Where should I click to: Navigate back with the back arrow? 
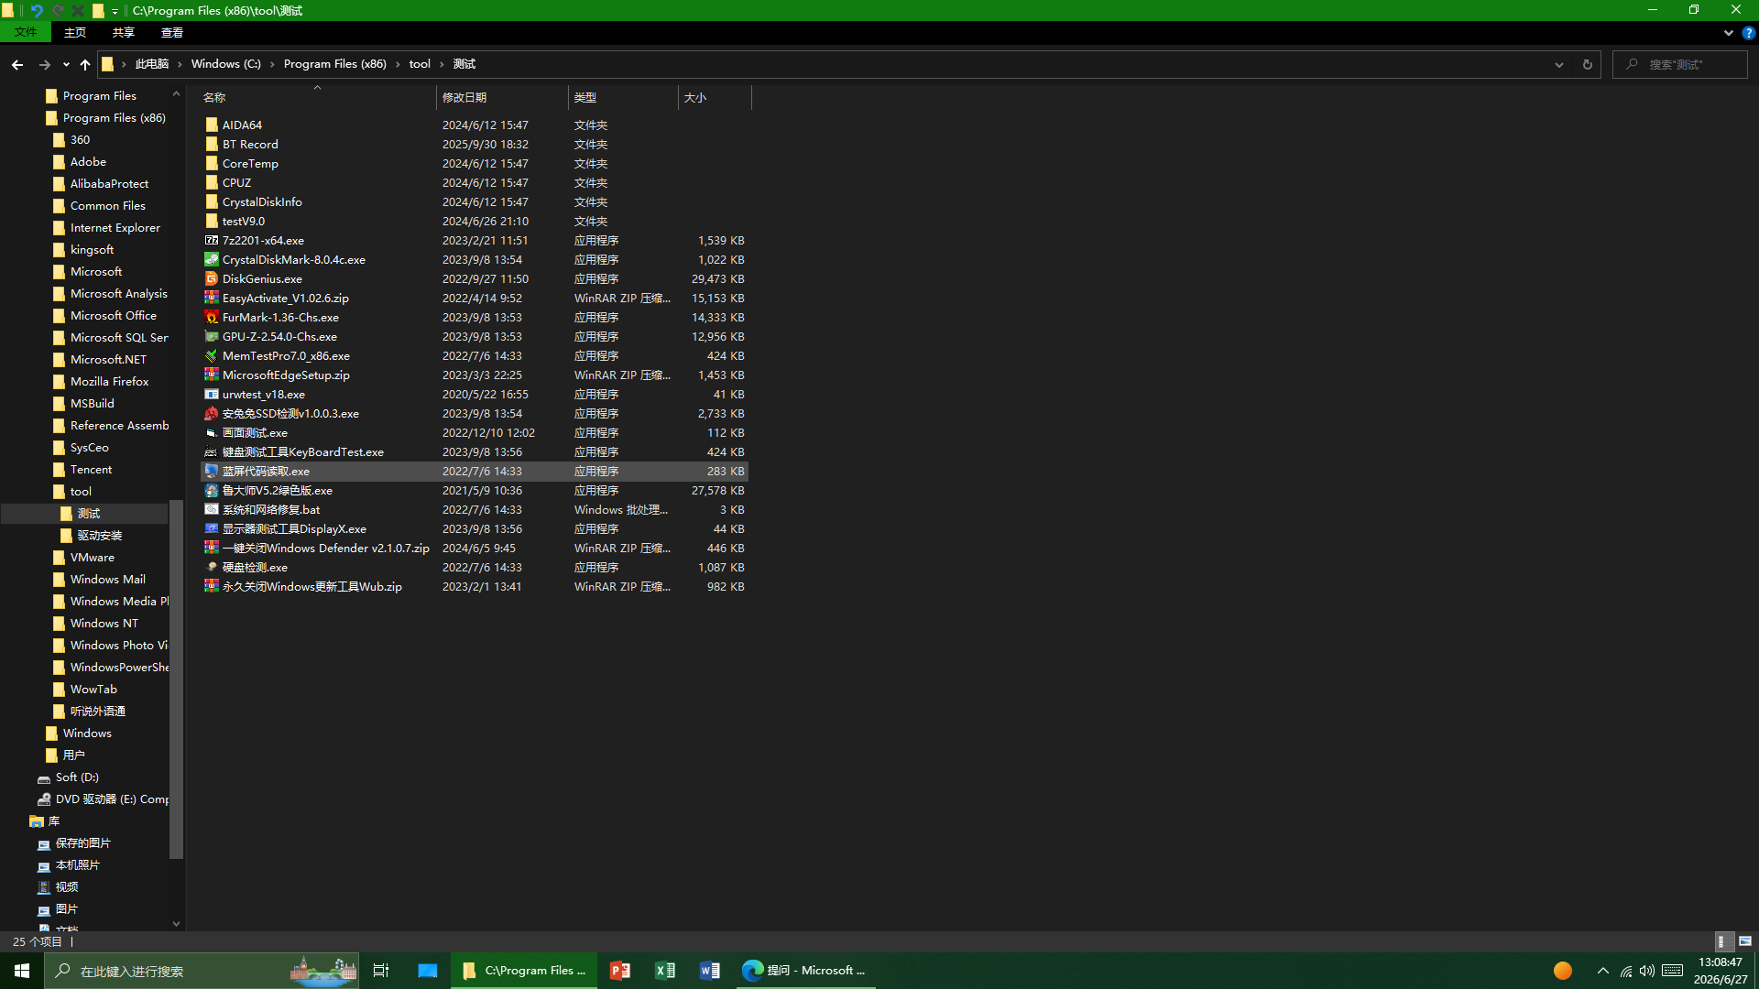[x=17, y=64]
